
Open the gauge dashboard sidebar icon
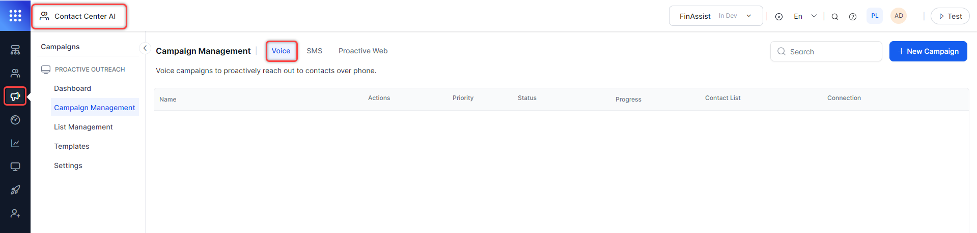coord(15,120)
